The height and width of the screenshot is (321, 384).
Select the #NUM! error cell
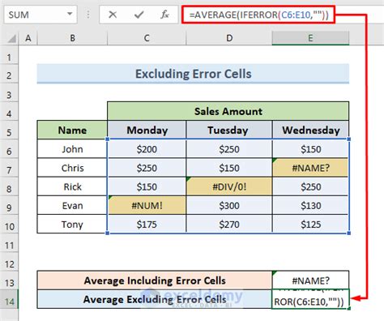click(x=147, y=205)
